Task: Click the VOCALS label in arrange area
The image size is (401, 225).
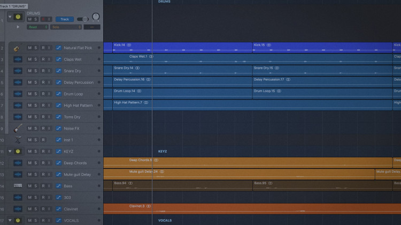Action: [x=165, y=220]
